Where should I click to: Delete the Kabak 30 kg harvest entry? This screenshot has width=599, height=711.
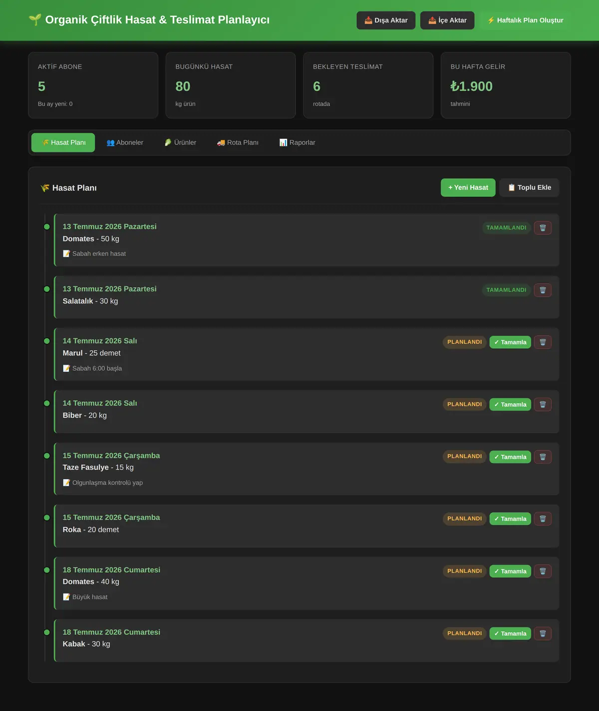(x=543, y=634)
